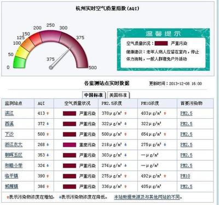219x205 pixels.
Task: Click the 首要污染物 column header
Action: (191, 103)
